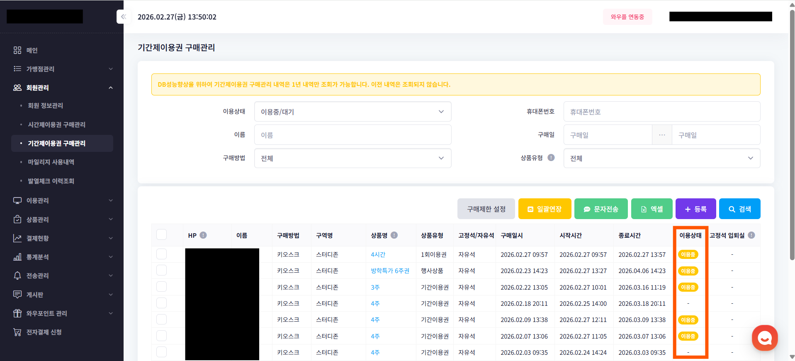Open the 구매방법 dropdown
Image resolution: width=795 pixels, height=361 pixels.
pos(353,158)
